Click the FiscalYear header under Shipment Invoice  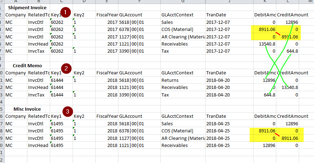(x=107, y=15)
